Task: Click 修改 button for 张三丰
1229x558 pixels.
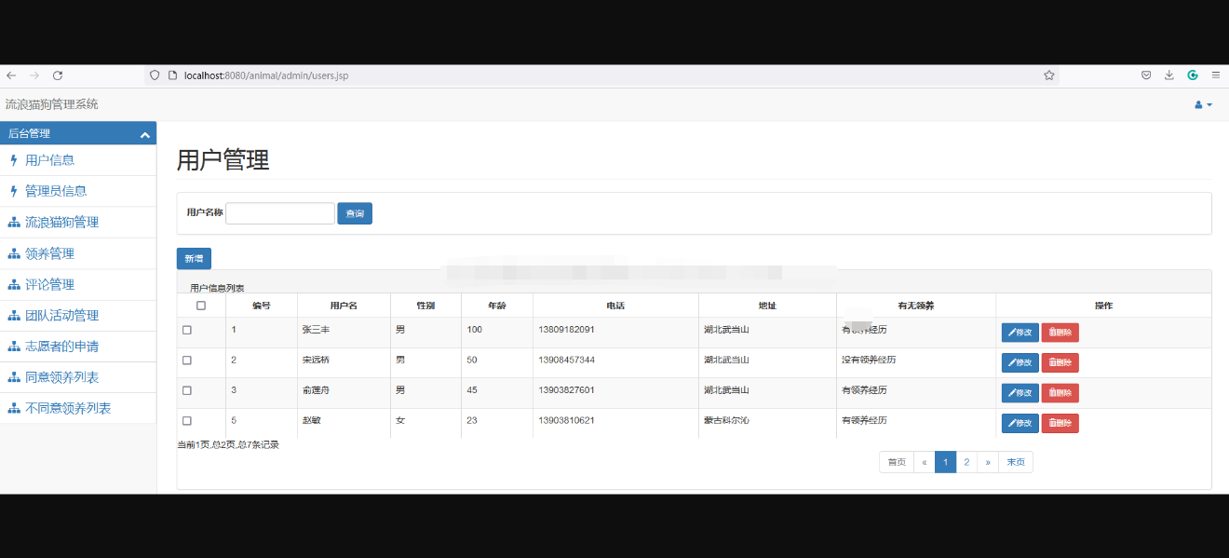Action: coord(1020,333)
